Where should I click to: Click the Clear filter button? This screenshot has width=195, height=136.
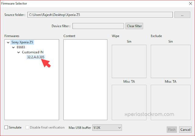tap(134, 26)
